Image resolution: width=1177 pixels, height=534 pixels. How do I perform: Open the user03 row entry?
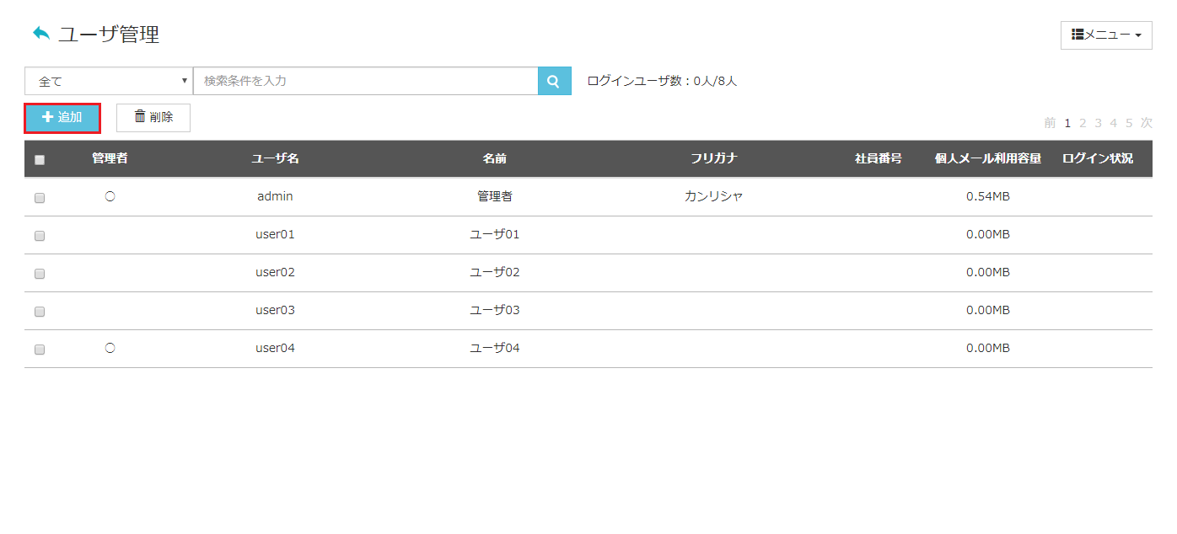tap(588, 311)
